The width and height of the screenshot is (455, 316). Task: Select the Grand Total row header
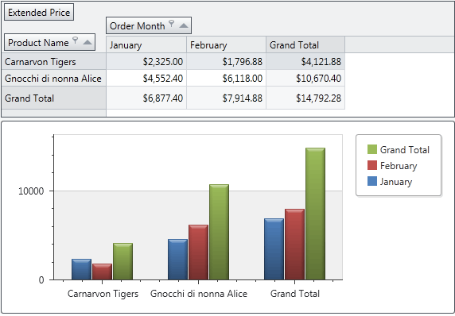[x=54, y=98]
